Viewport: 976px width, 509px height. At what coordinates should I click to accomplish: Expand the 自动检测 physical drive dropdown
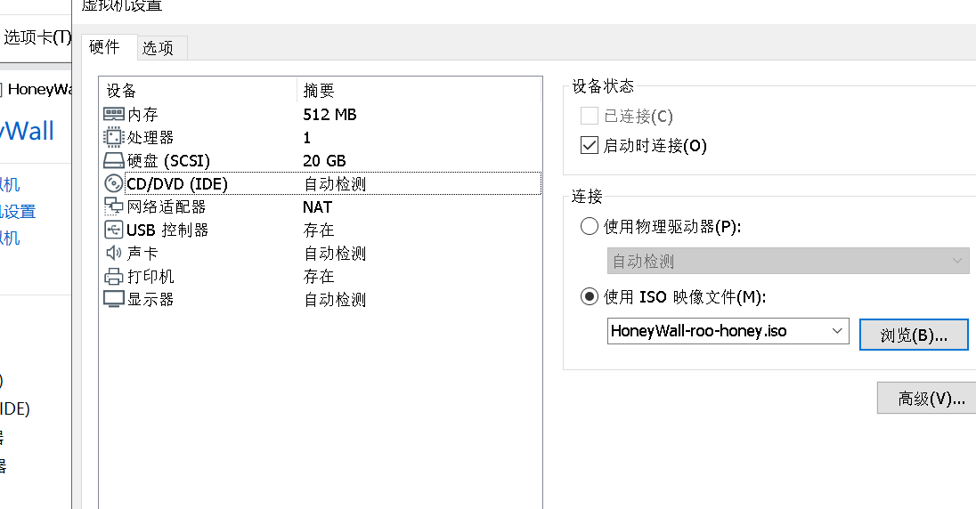point(957,262)
